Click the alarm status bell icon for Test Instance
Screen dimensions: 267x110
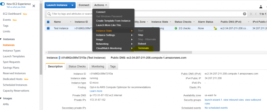tap(215, 28)
